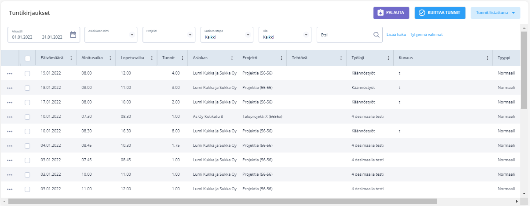Sort by Päivämäärä column header
Viewport: 530px width, 206px height.
click(52, 58)
